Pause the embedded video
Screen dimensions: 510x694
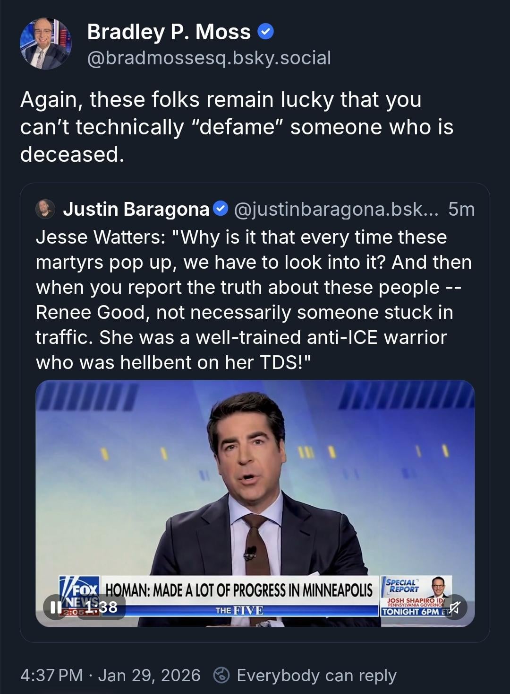(56, 607)
